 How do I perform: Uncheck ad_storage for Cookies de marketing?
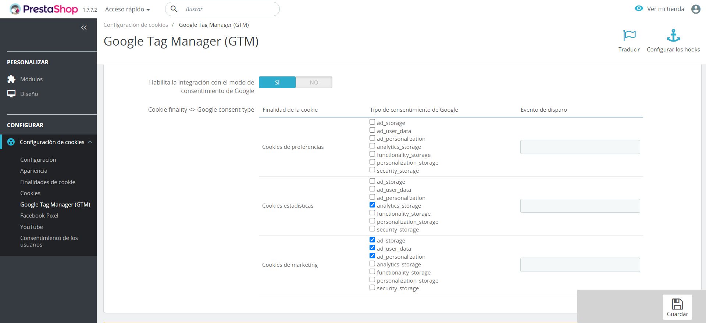[372, 240]
